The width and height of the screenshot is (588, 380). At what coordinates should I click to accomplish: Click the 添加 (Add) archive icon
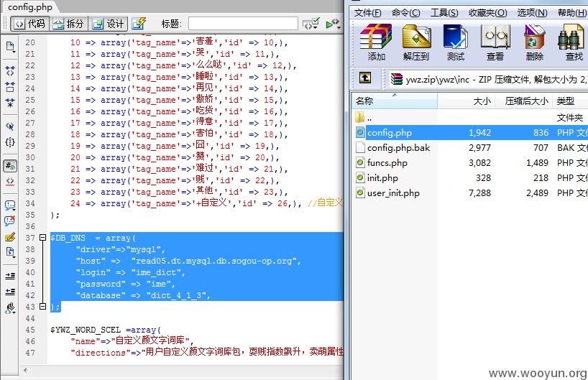tap(376, 42)
